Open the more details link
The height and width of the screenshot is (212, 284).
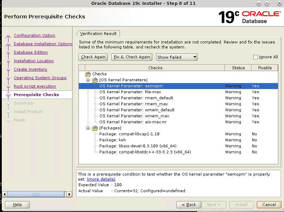click(x=101, y=179)
